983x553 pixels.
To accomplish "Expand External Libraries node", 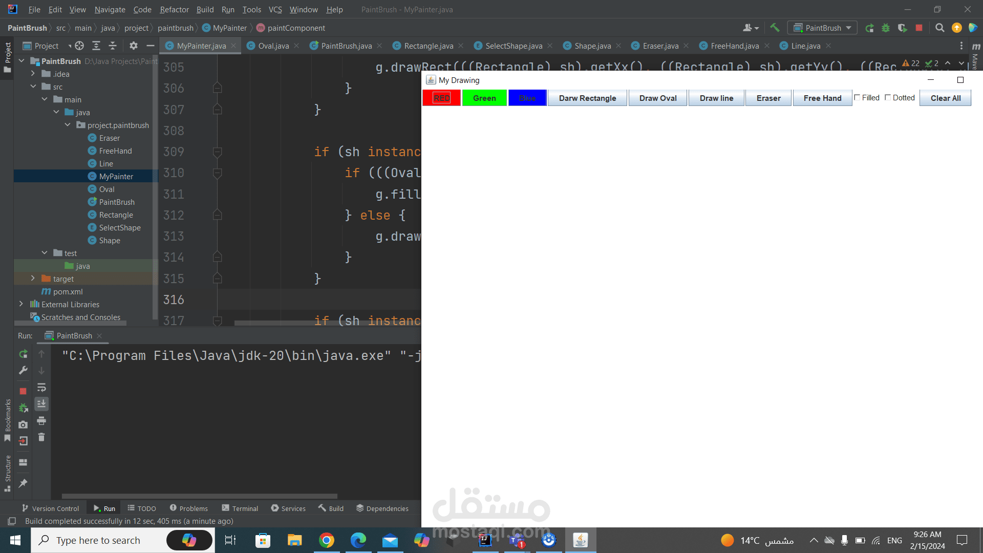I will pyautogui.click(x=21, y=304).
